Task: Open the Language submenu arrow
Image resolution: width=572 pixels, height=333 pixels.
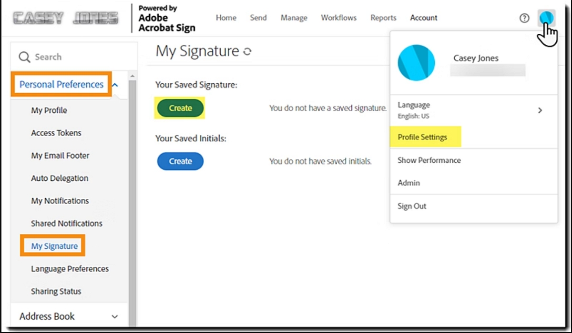Action: 540,110
